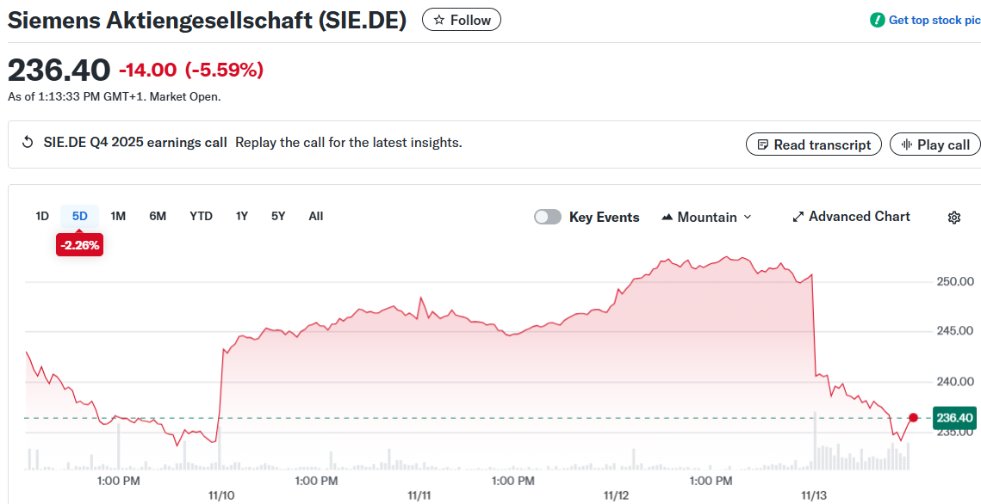981x504 pixels.
Task: Expand the Mountain chart type dropdown
Action: (706, 217)
